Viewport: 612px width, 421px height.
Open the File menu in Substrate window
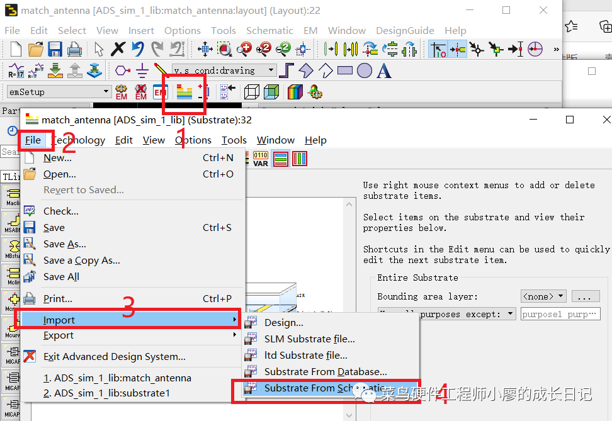tap(33, 140)
